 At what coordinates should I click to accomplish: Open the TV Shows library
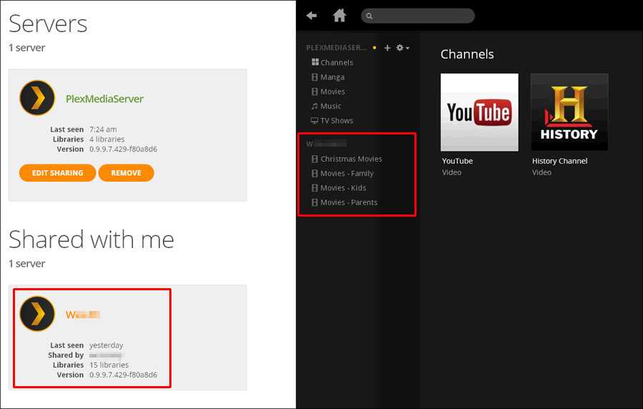[x=336, y=121]
